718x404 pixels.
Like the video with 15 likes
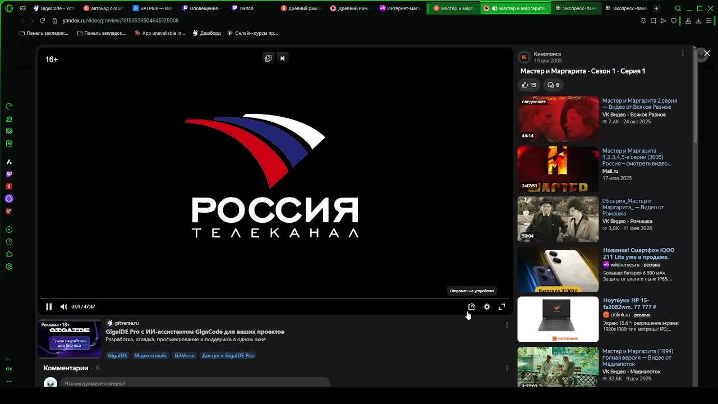529,85
